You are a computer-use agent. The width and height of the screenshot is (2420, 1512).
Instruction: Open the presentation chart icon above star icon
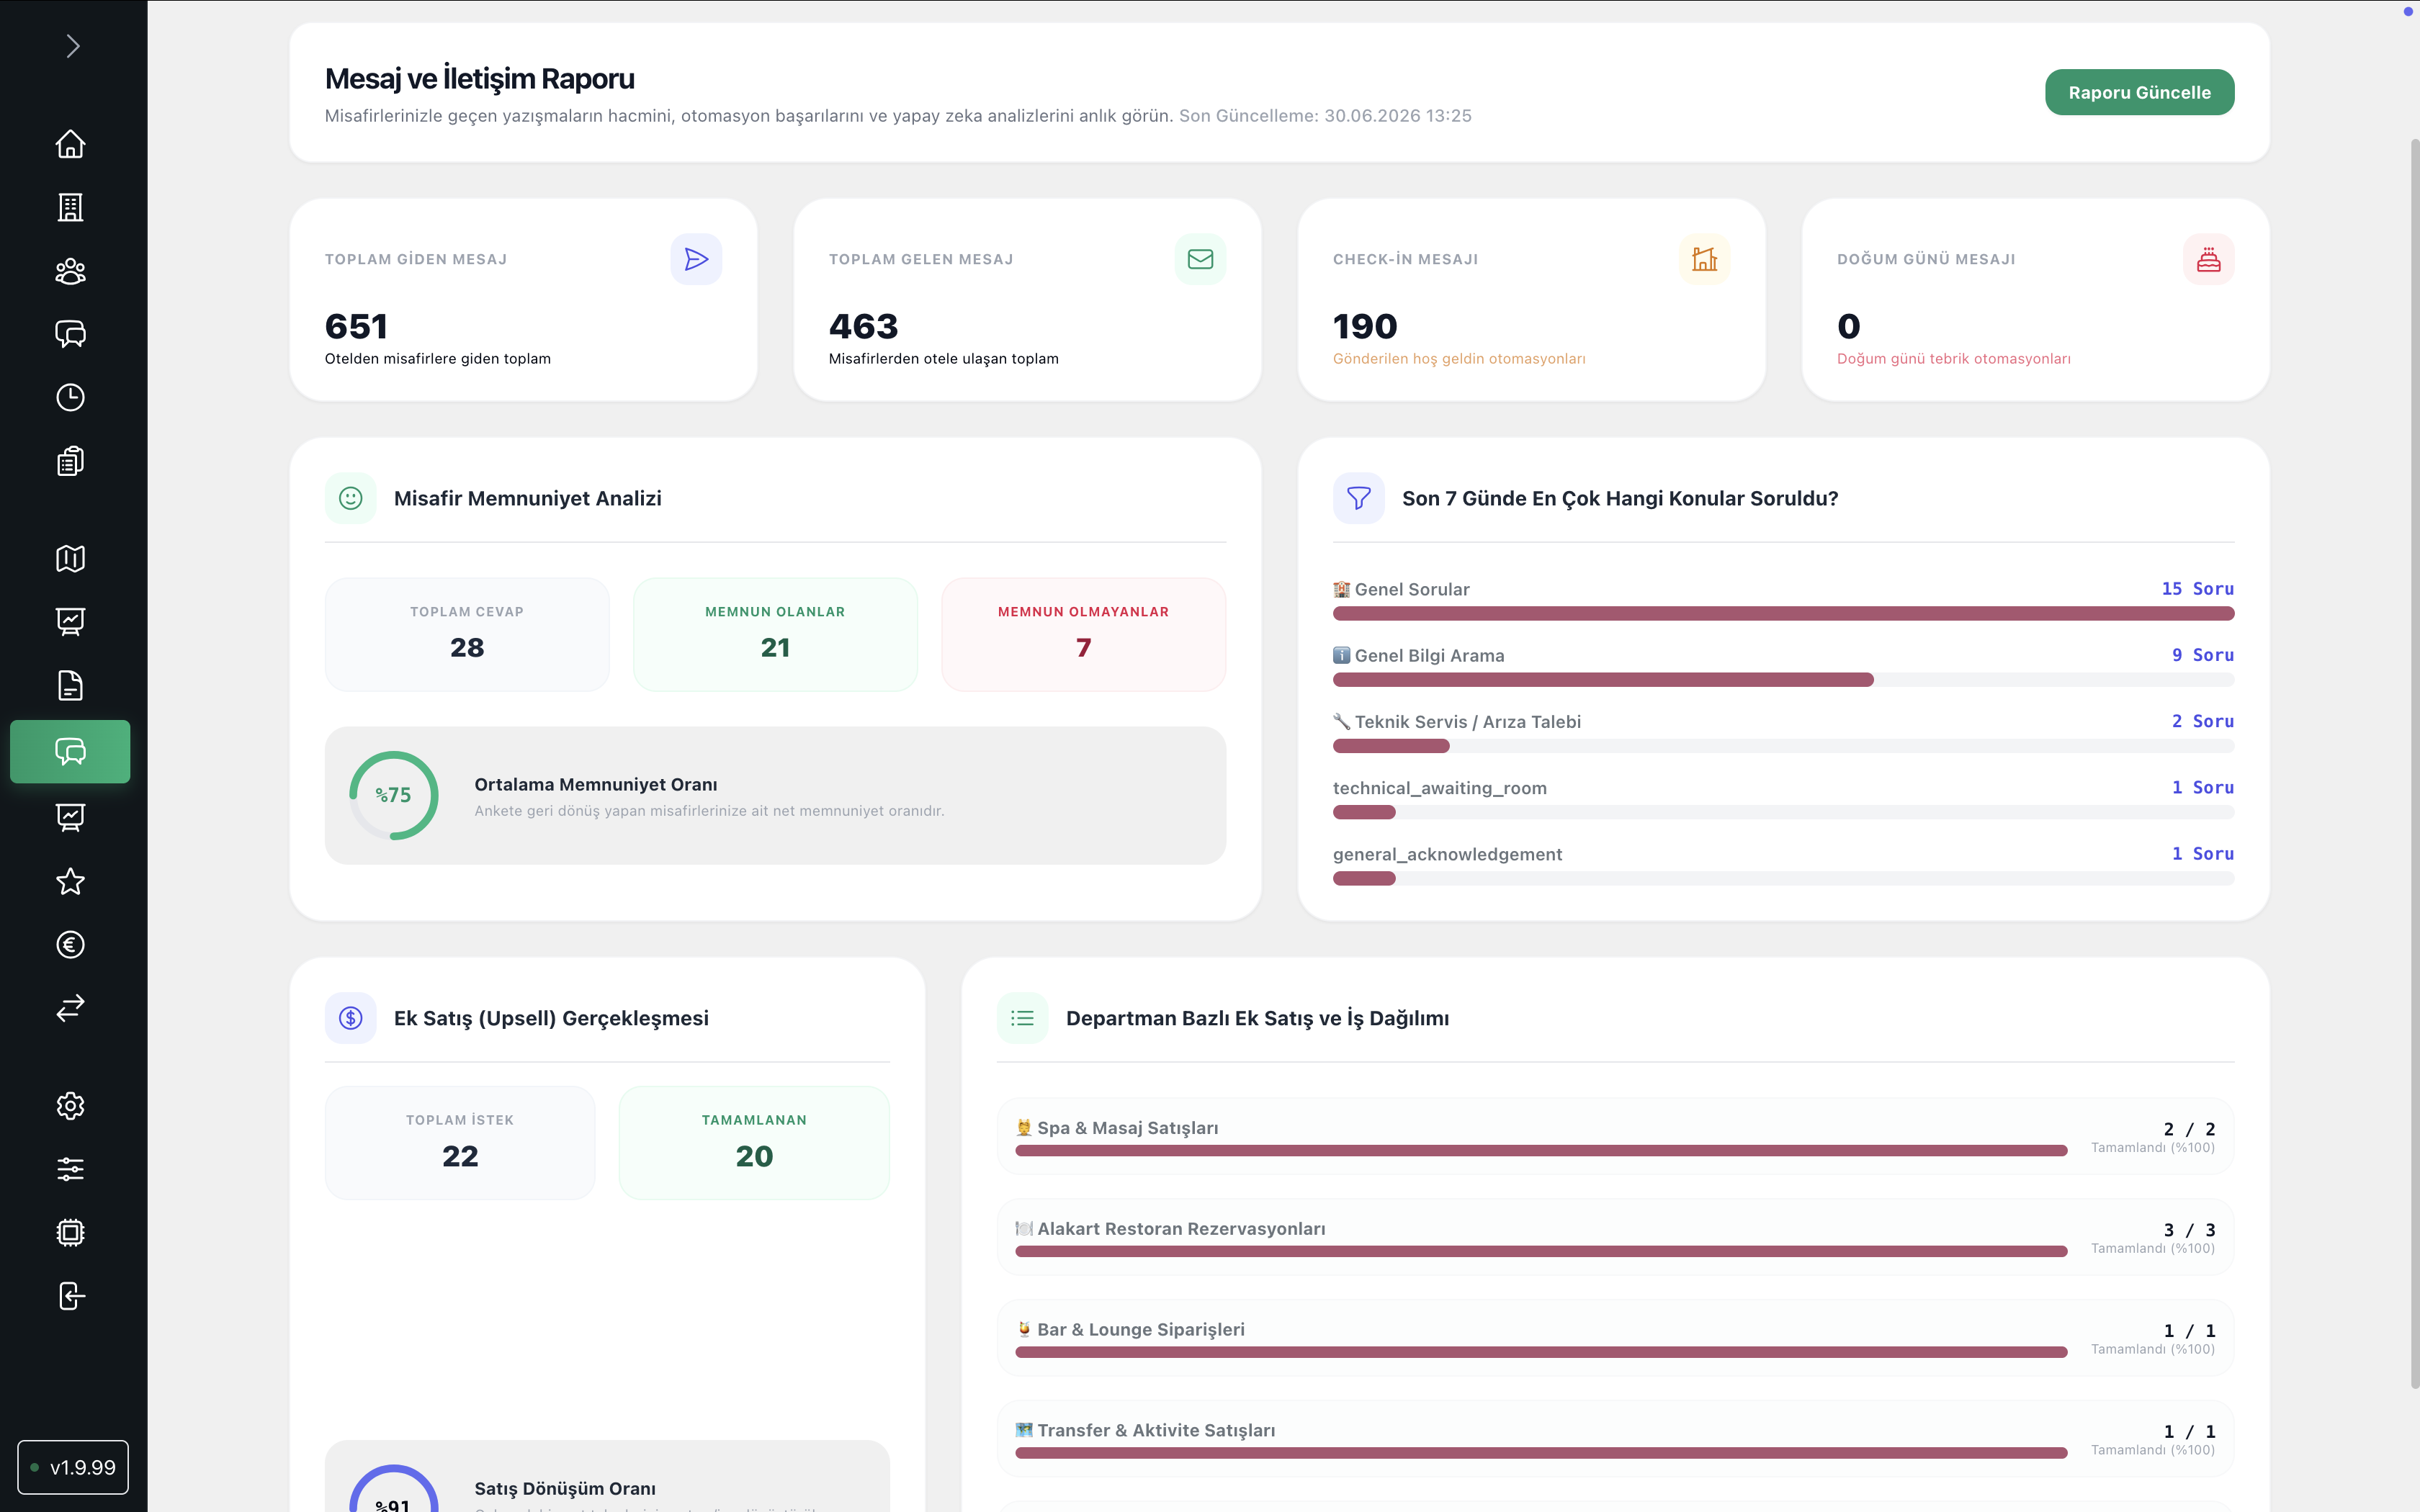click(x=70, y=817)
